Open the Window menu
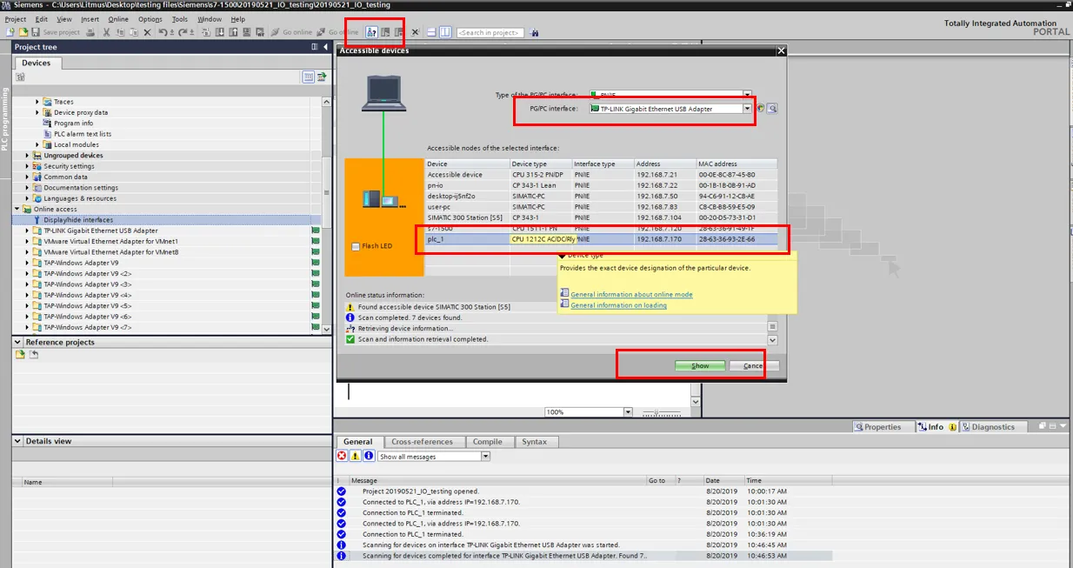The image size is (1073, 568). point(209,18)
